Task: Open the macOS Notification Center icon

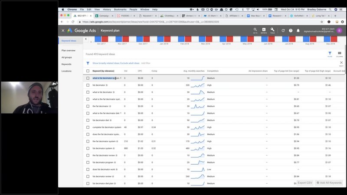Action: (341, 10)
